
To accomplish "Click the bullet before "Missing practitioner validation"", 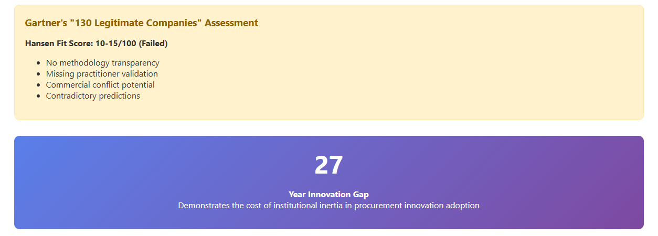I will point(38,74).
